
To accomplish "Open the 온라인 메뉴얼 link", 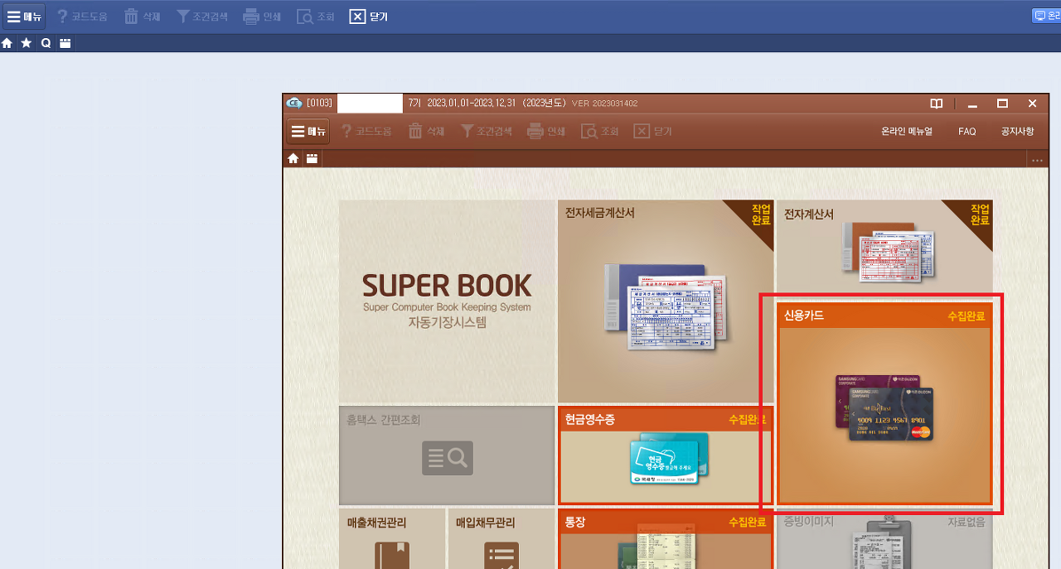I will (x=907, y=132).
